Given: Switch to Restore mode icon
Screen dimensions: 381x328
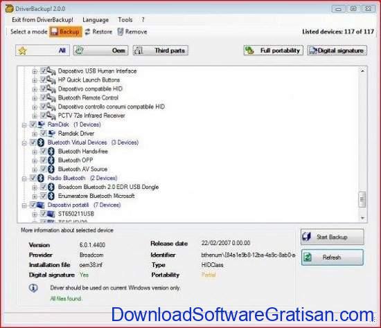Looking at the screenshot, I should [87, 32].
